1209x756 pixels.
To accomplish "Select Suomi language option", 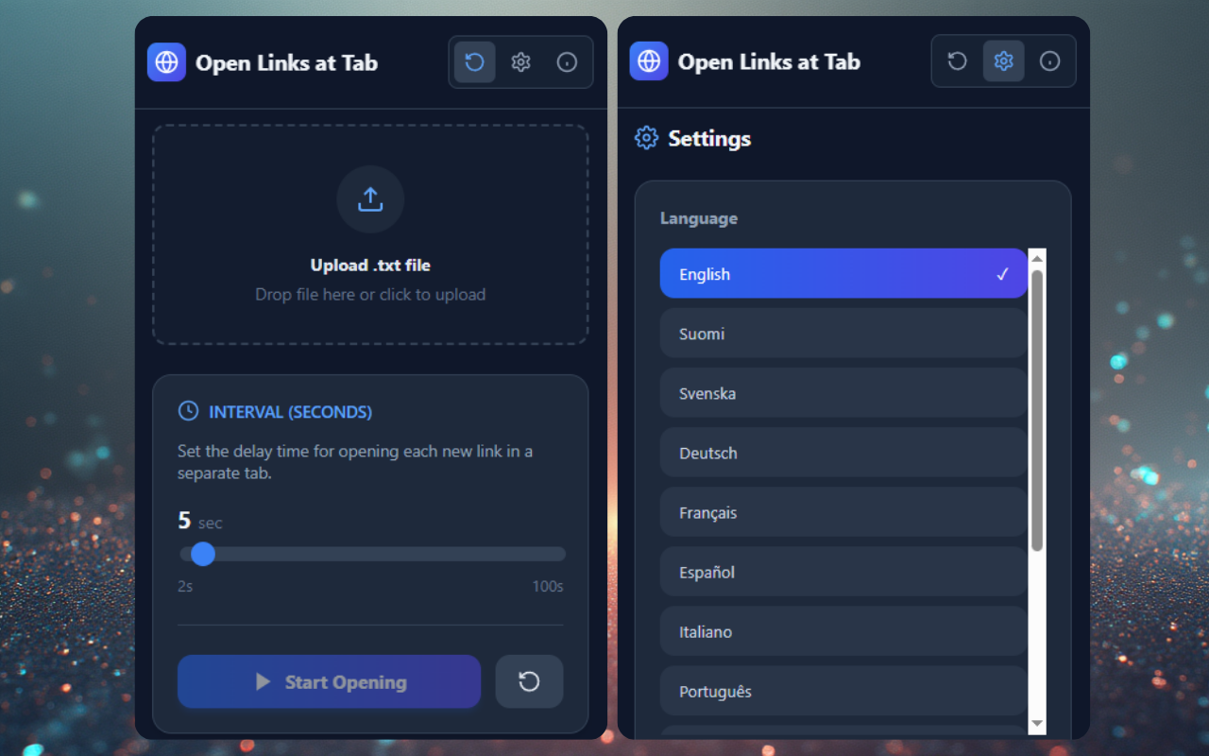I will (843, 334).
